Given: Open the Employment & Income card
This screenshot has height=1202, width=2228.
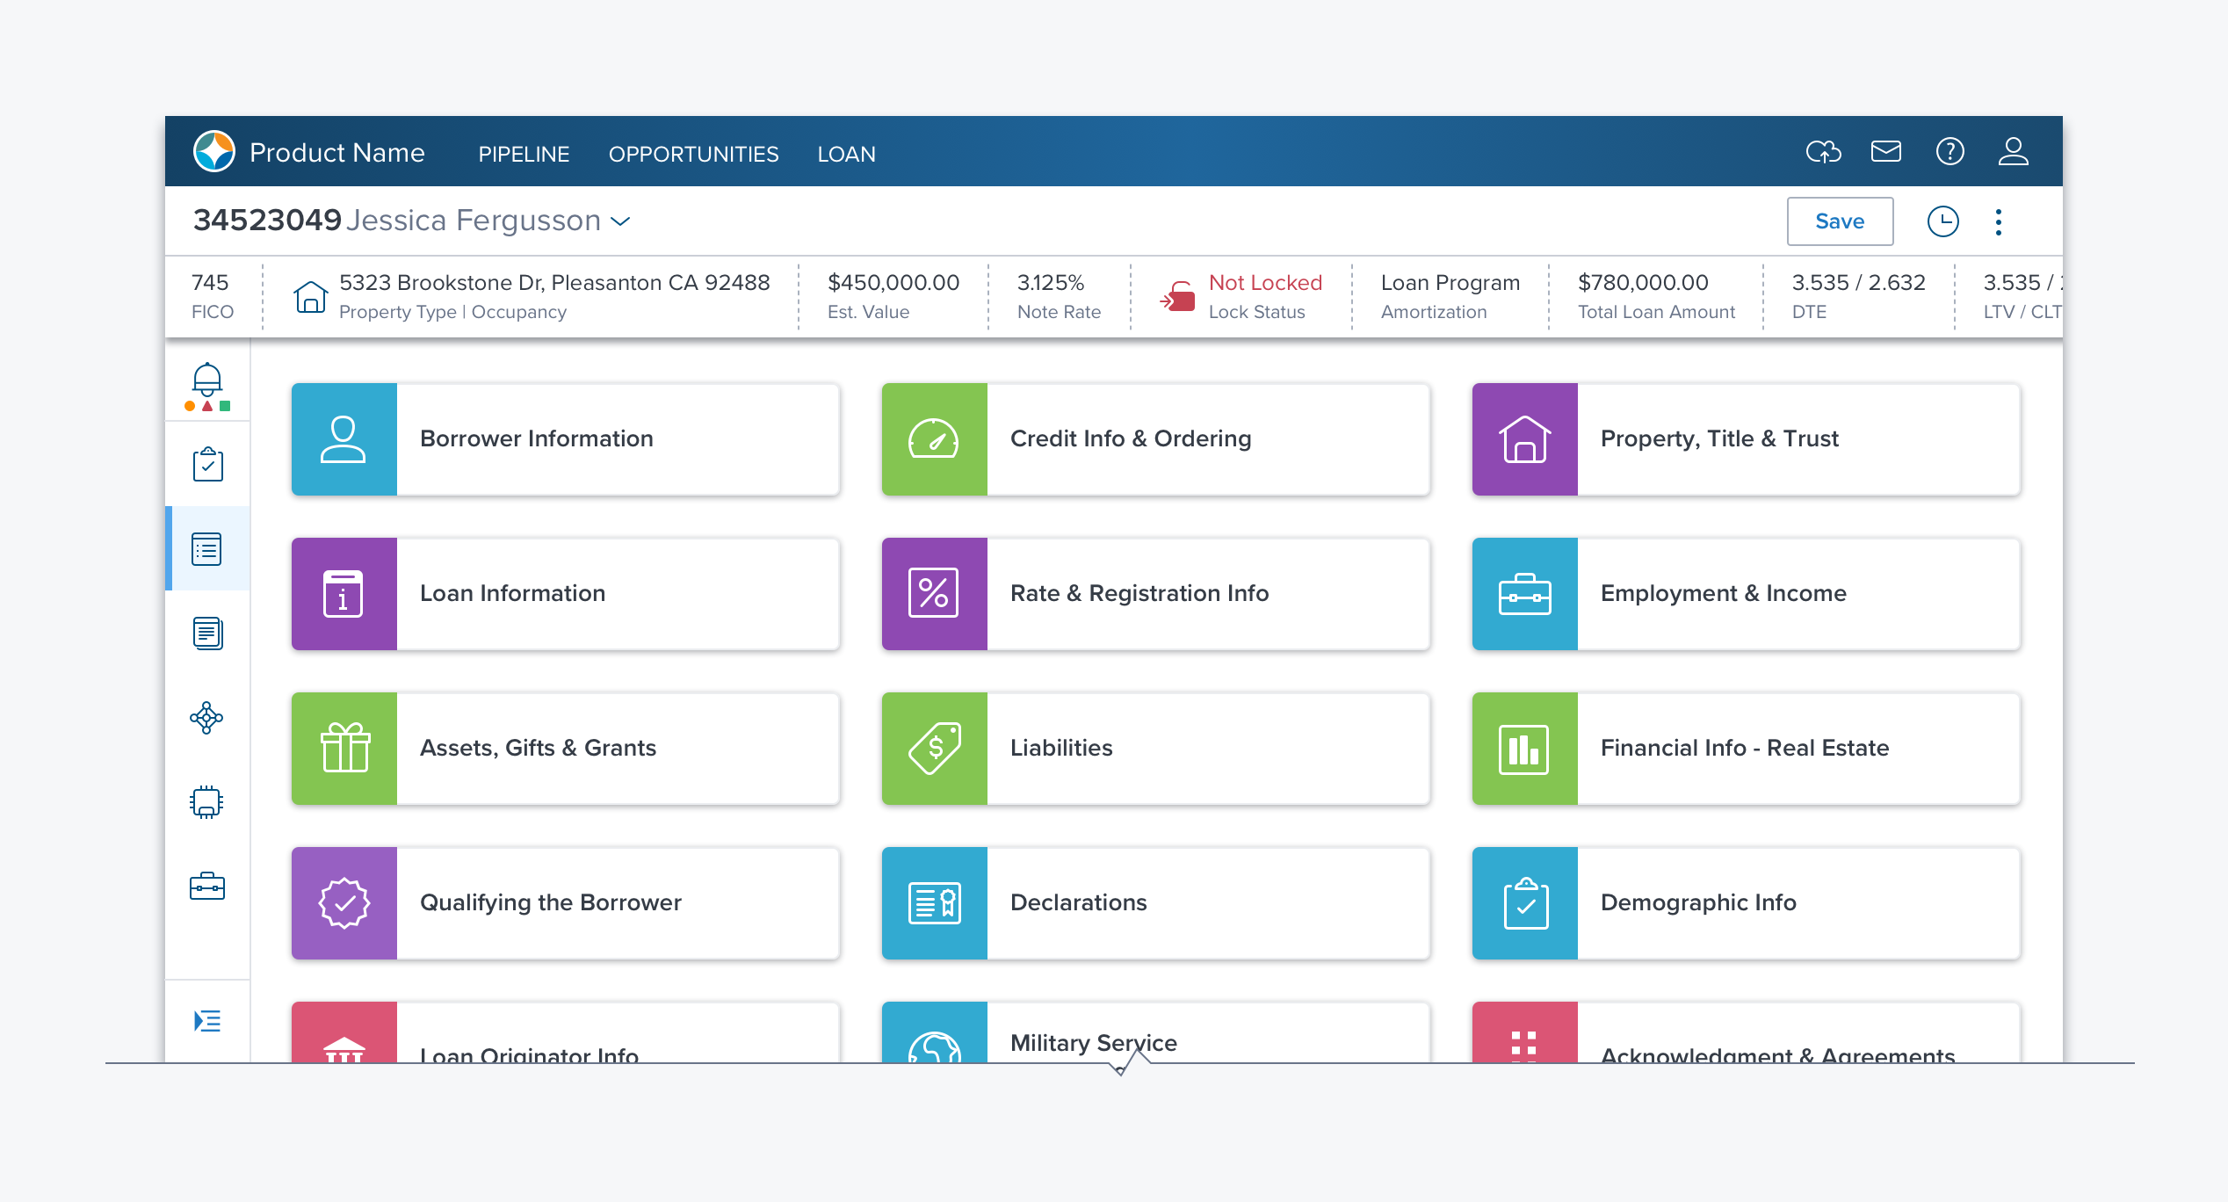Looking at the screenshot, I should point(1746,593).
